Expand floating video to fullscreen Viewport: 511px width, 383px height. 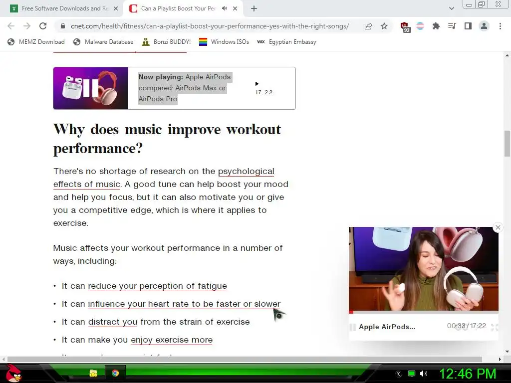(494, 327)
